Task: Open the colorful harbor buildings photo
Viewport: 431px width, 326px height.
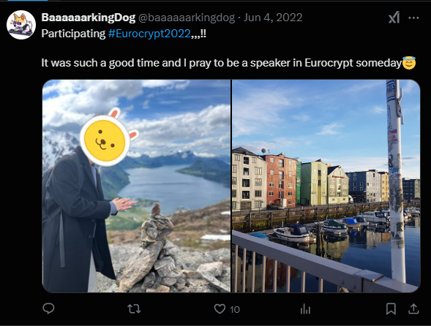Action: pos(326,186)
